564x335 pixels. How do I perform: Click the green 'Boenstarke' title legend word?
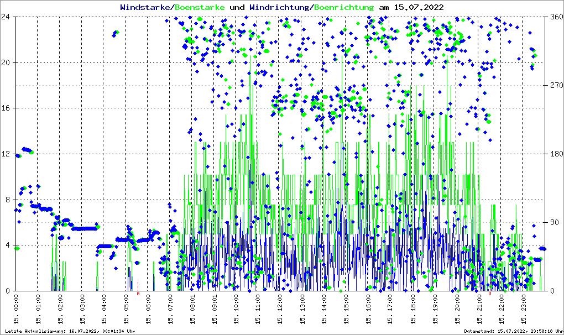[199, 7]
